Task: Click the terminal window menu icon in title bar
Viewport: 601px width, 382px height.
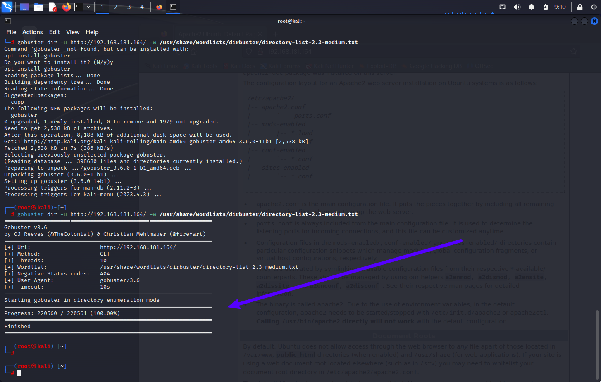Action: [x=8, y=21]
